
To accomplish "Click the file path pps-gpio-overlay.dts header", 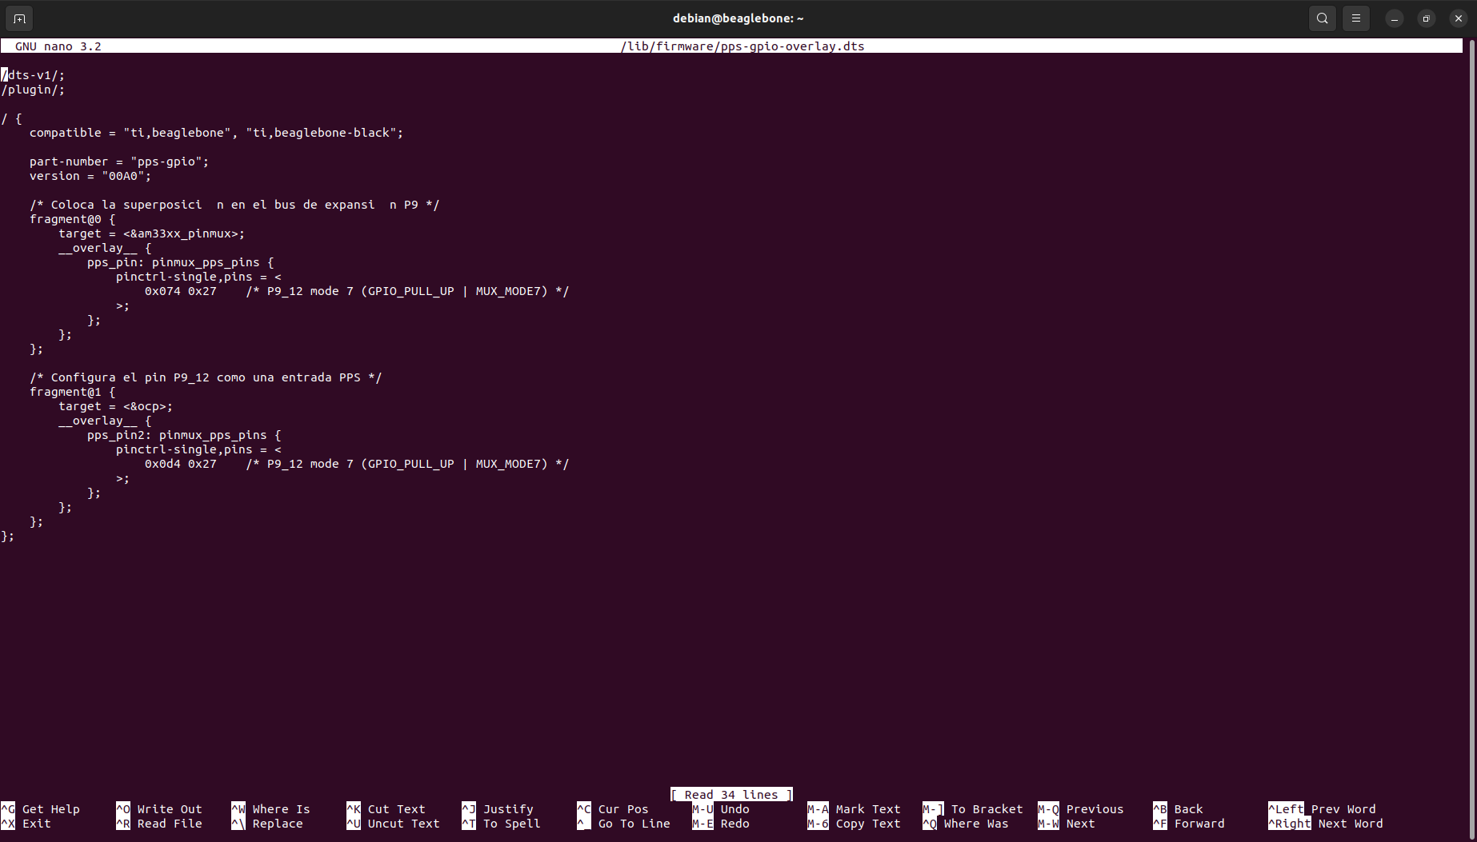I will coord(743,46).
